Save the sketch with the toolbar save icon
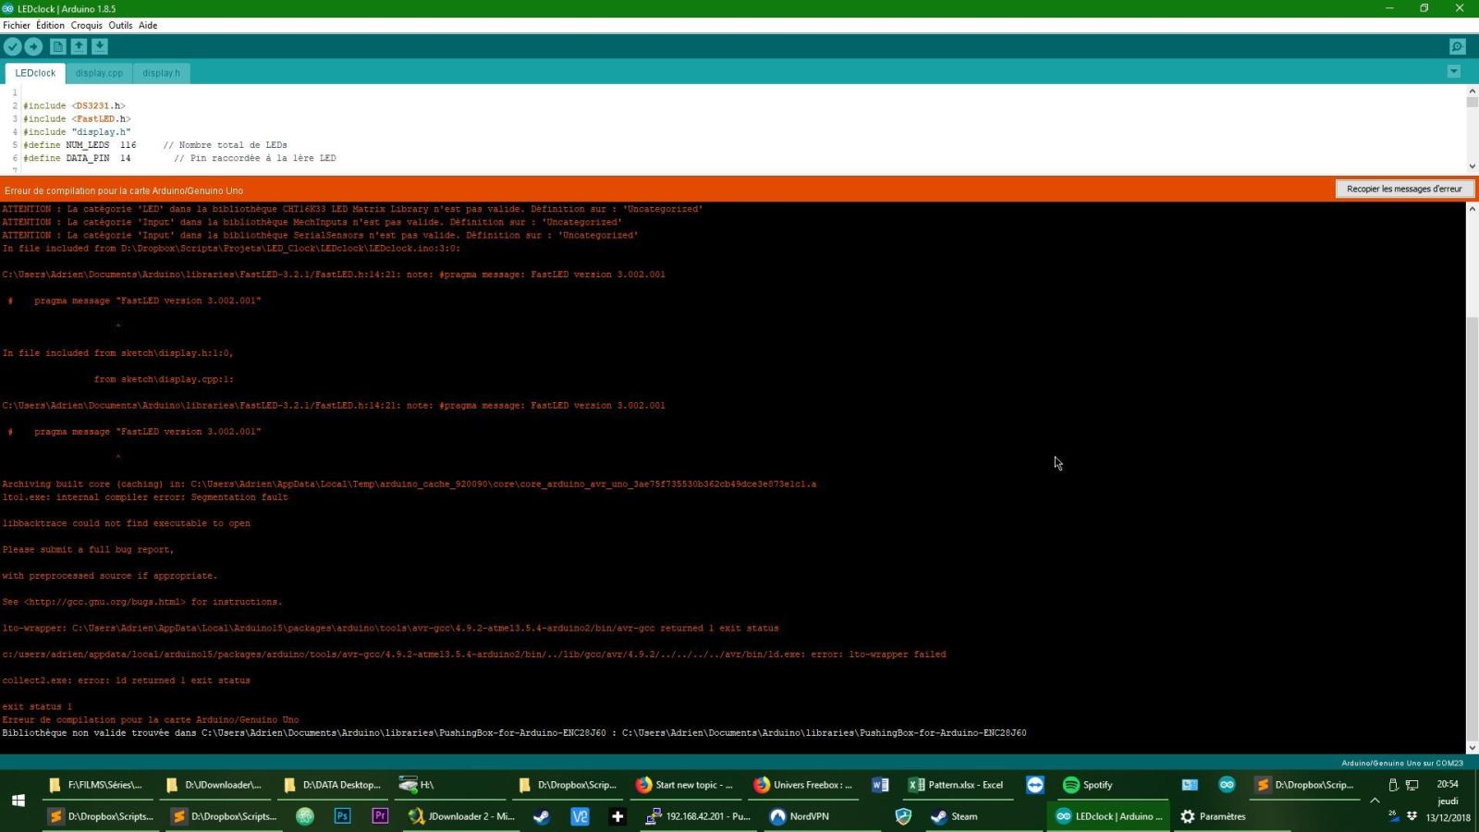This screenshot has height=832, width=1479. pyautogui.click(x=100, y=46)
